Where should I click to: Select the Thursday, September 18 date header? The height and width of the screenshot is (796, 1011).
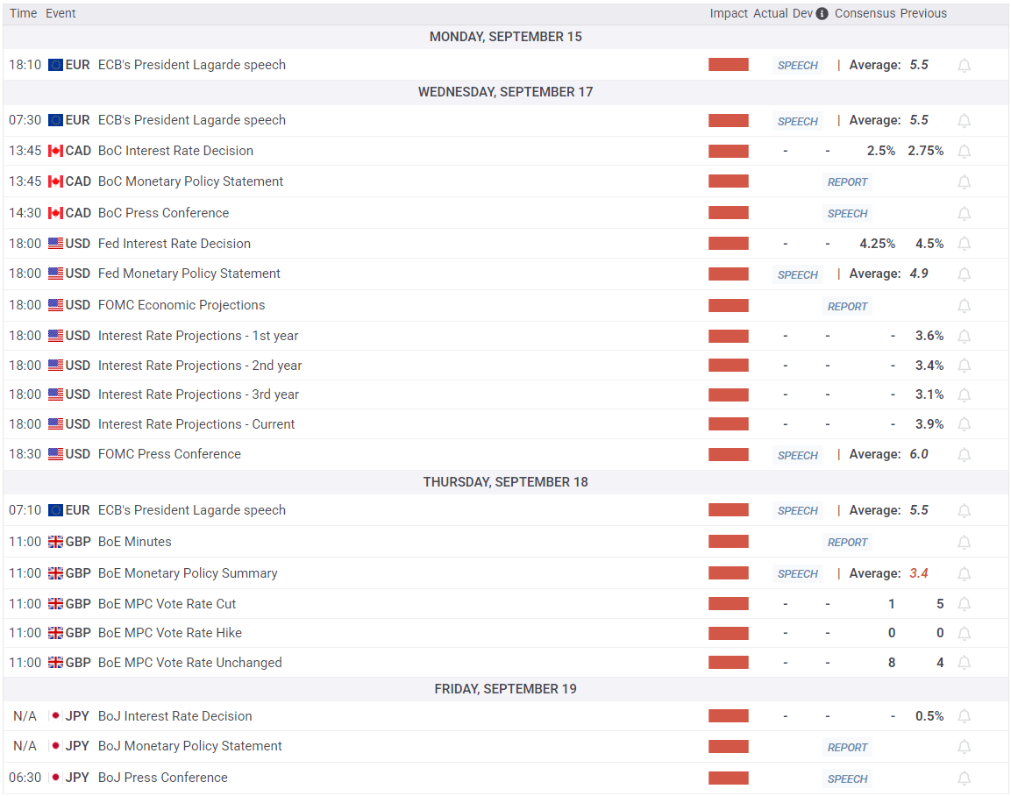coord(505,482)
